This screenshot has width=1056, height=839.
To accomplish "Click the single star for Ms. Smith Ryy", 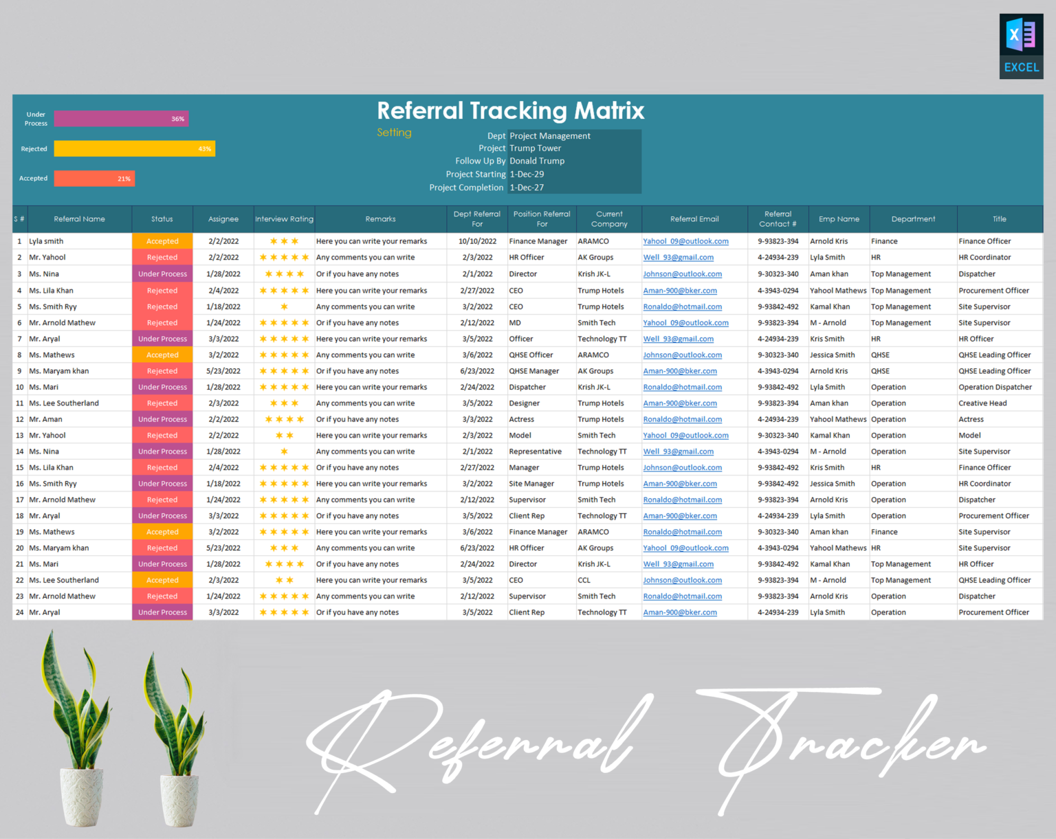I will point(284,306).
